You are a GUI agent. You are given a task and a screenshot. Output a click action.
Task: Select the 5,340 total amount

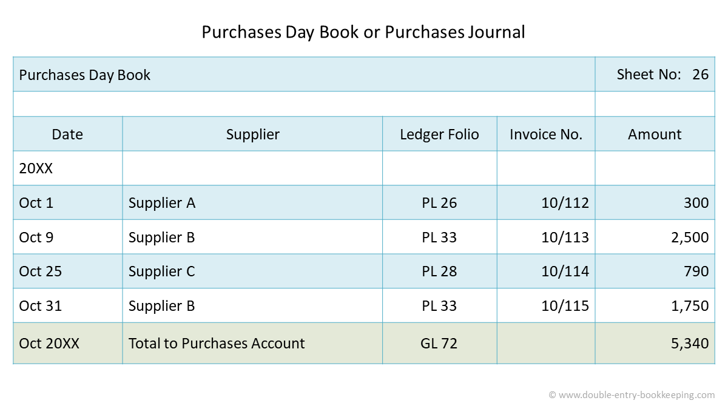tap(690, 344)
